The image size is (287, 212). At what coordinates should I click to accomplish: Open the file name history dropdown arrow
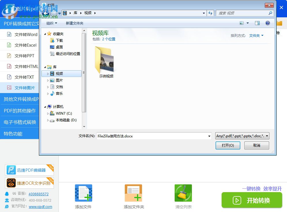click(x=209, y=136)
